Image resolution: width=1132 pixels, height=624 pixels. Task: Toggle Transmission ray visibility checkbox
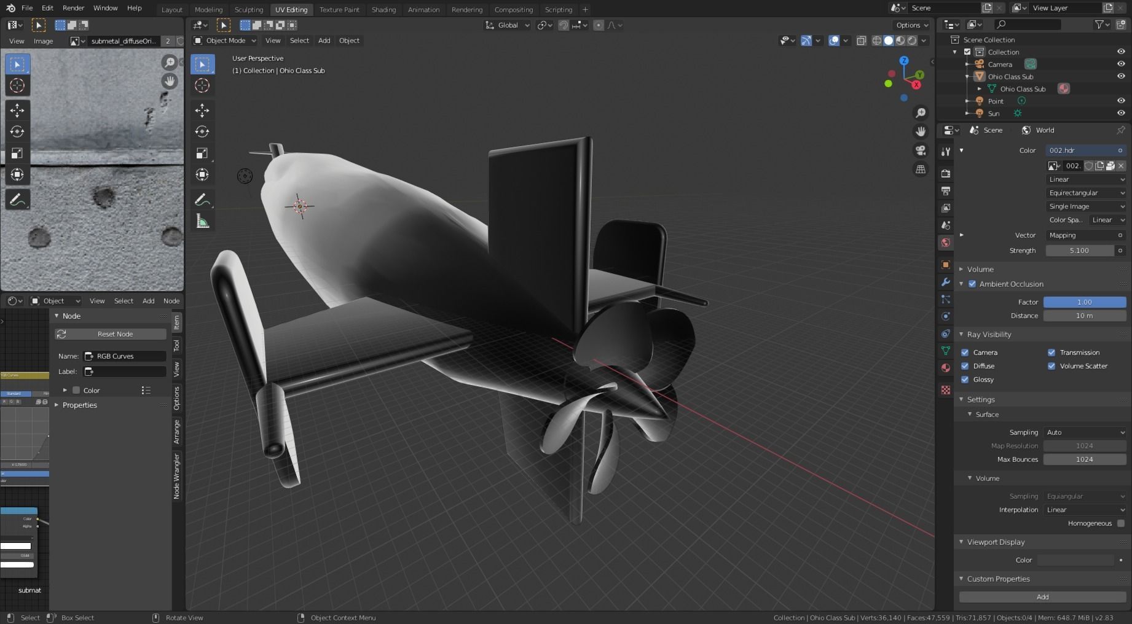1051,353
